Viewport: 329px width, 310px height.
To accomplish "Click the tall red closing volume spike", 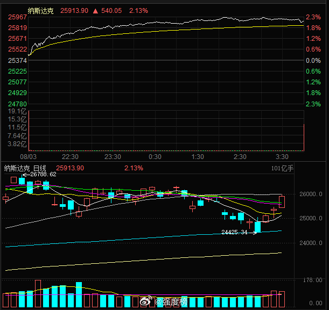I will click(x=304, y=138).
